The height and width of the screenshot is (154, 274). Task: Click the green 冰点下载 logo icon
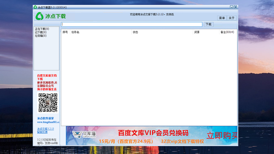40,16
